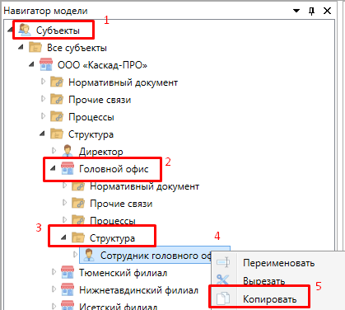Expand Нормативный документ under ООО «Каскад-ПРО»

tap(43, 82)
